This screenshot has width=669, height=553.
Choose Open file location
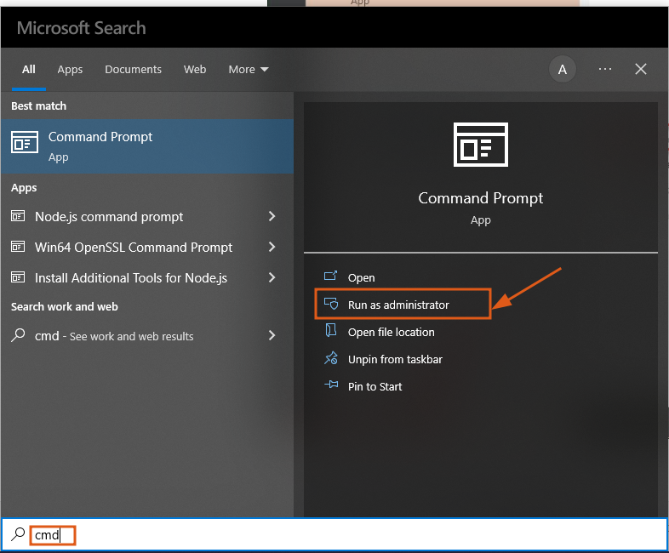[x=480, y=332]
